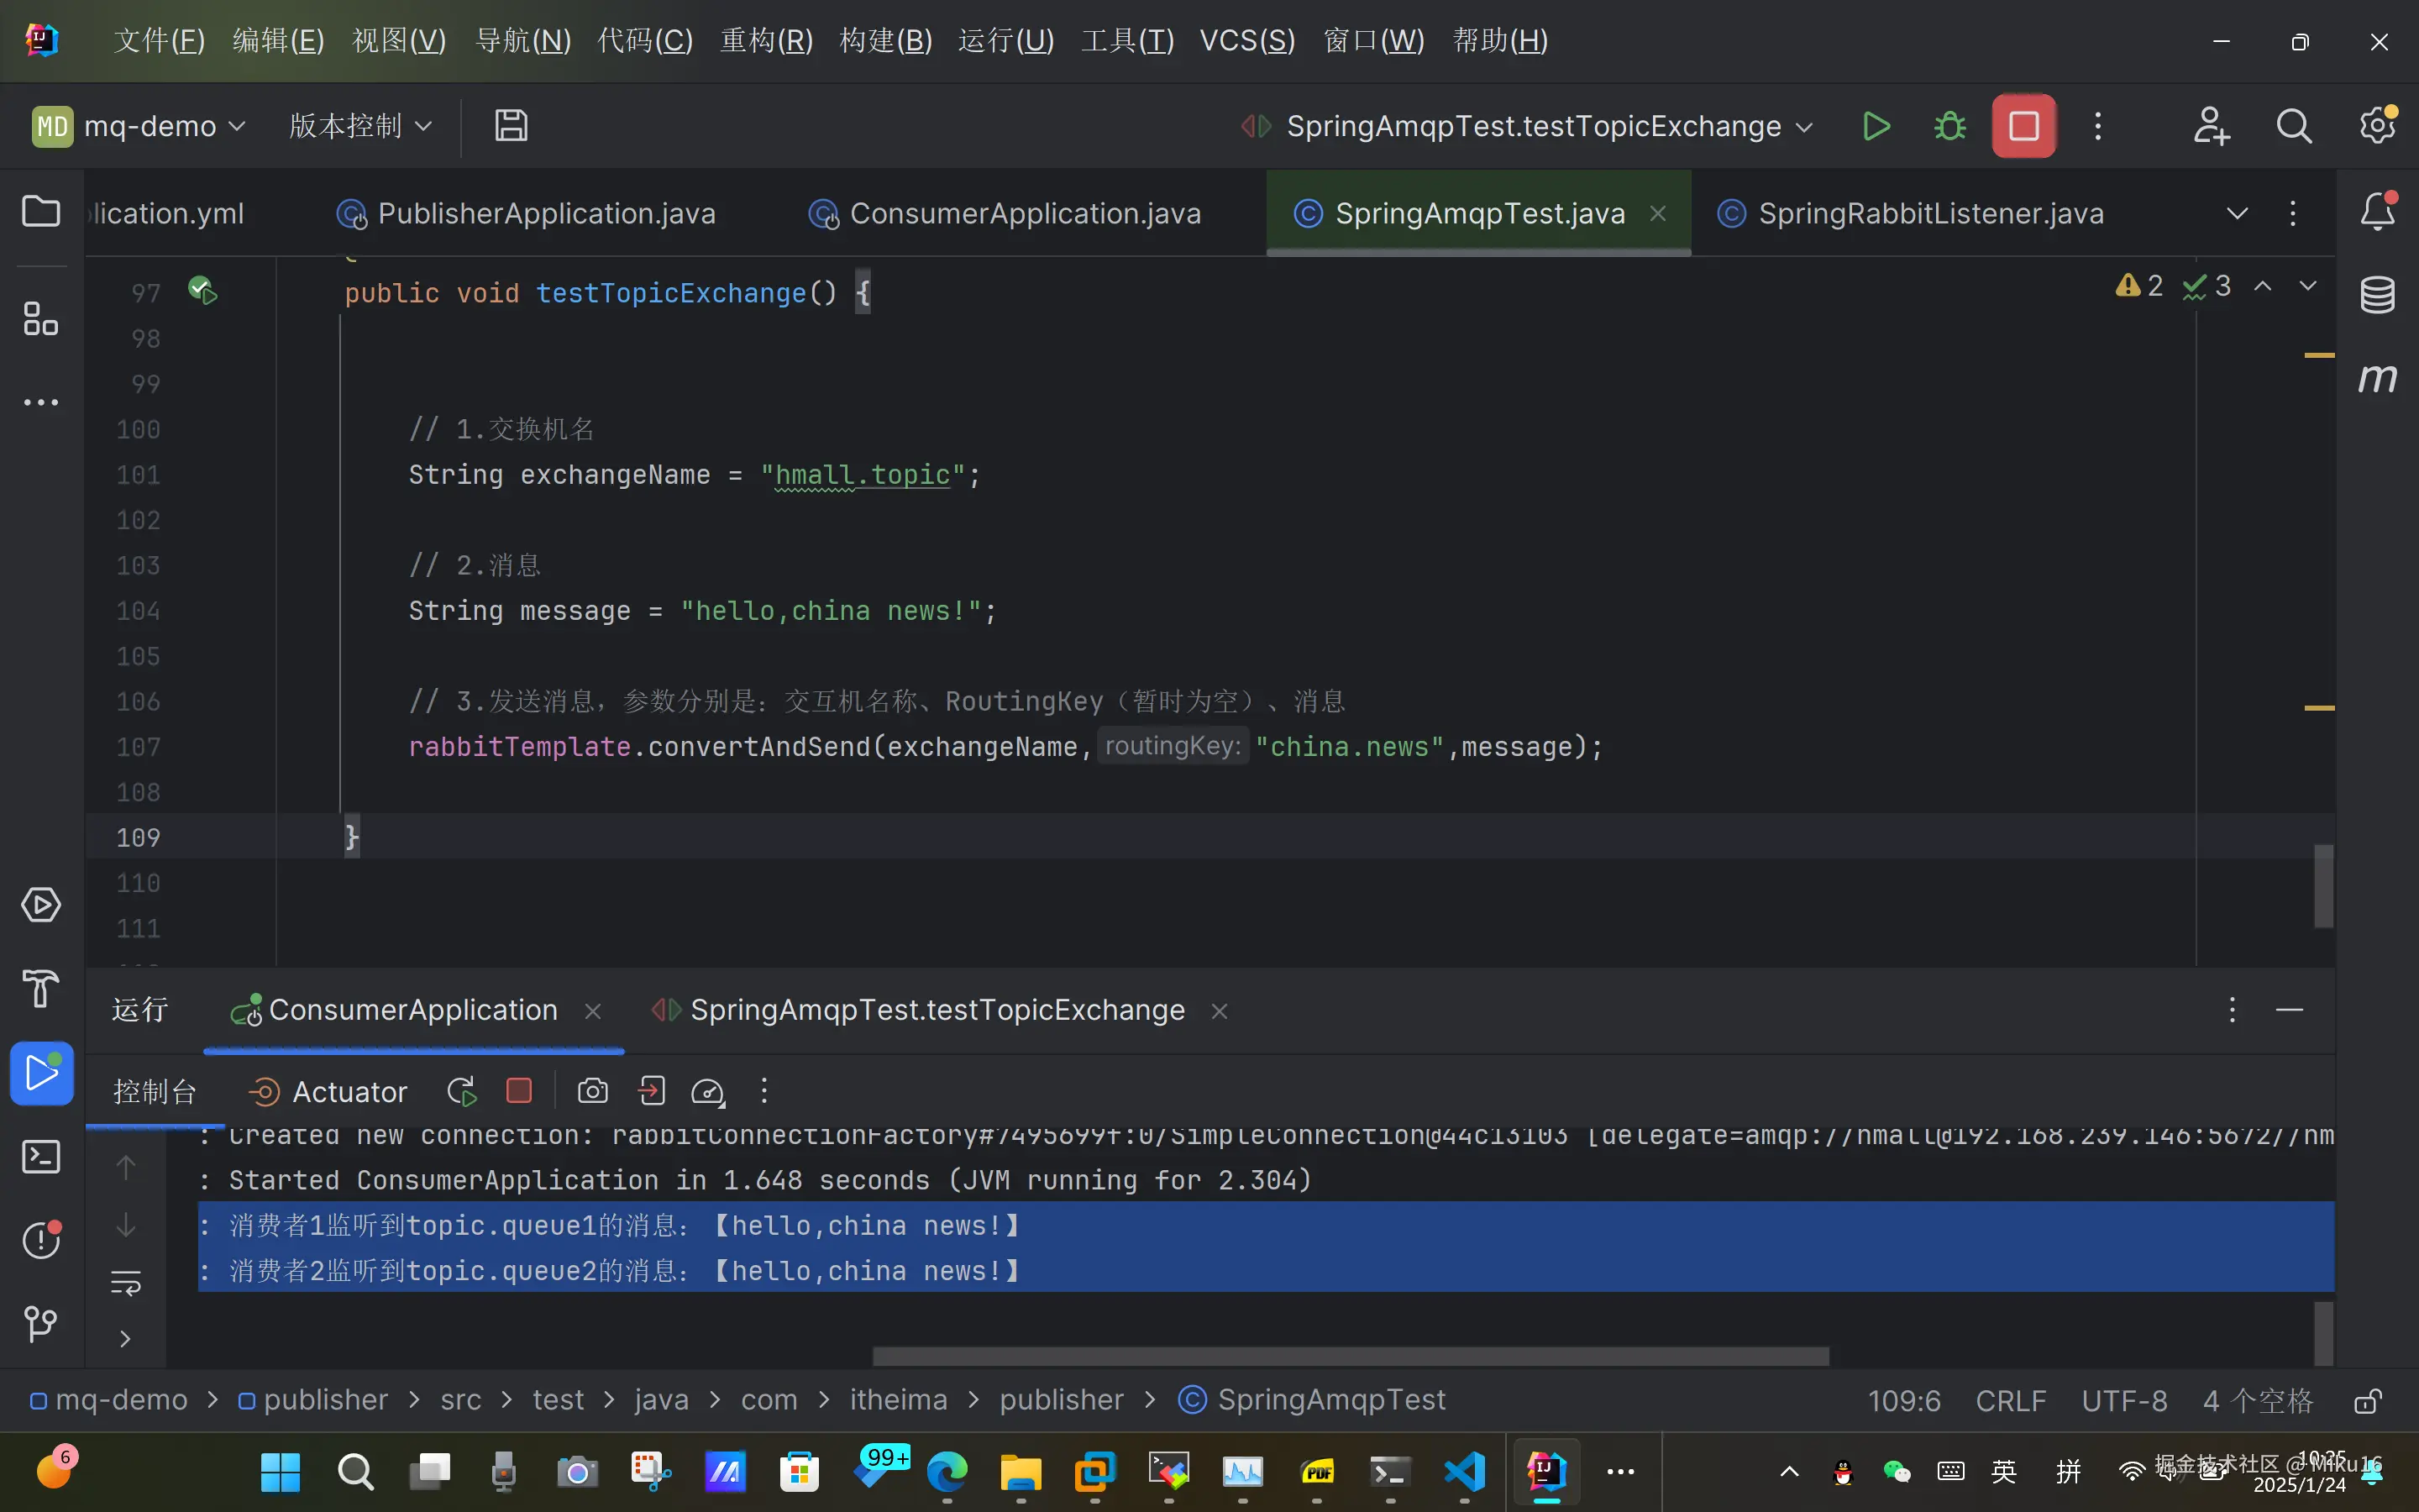Click the Save All disk icon
Image resolution: width=2419 pixels, height=1512 pixels.
pos(511,126)
